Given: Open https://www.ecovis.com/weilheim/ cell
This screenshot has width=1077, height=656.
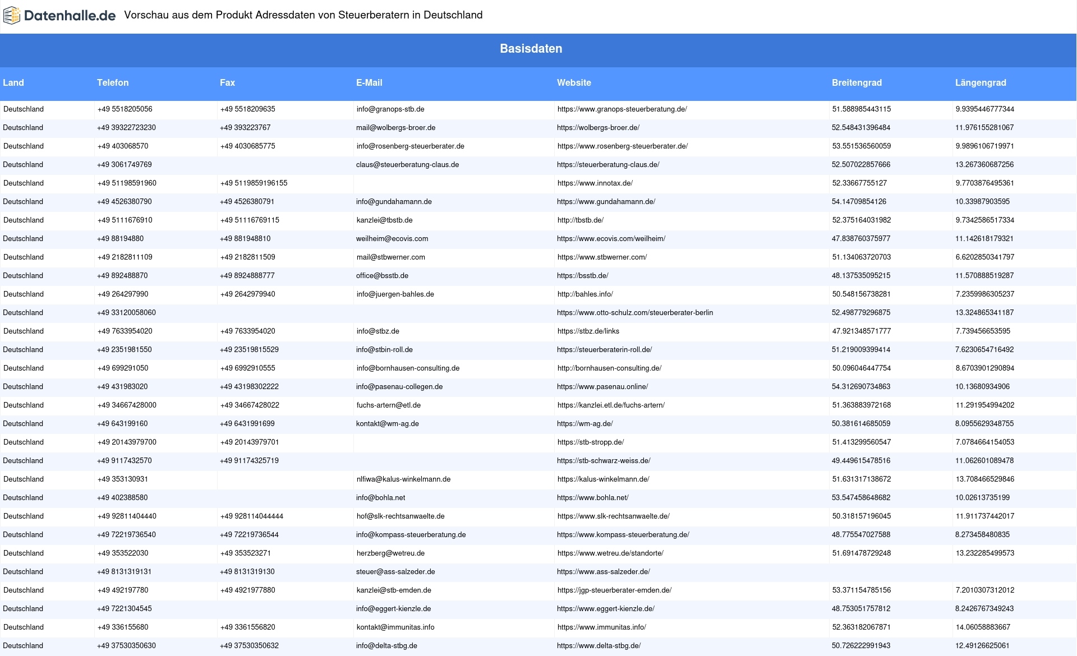Looking at the screenshot, I should click(611, 239).
